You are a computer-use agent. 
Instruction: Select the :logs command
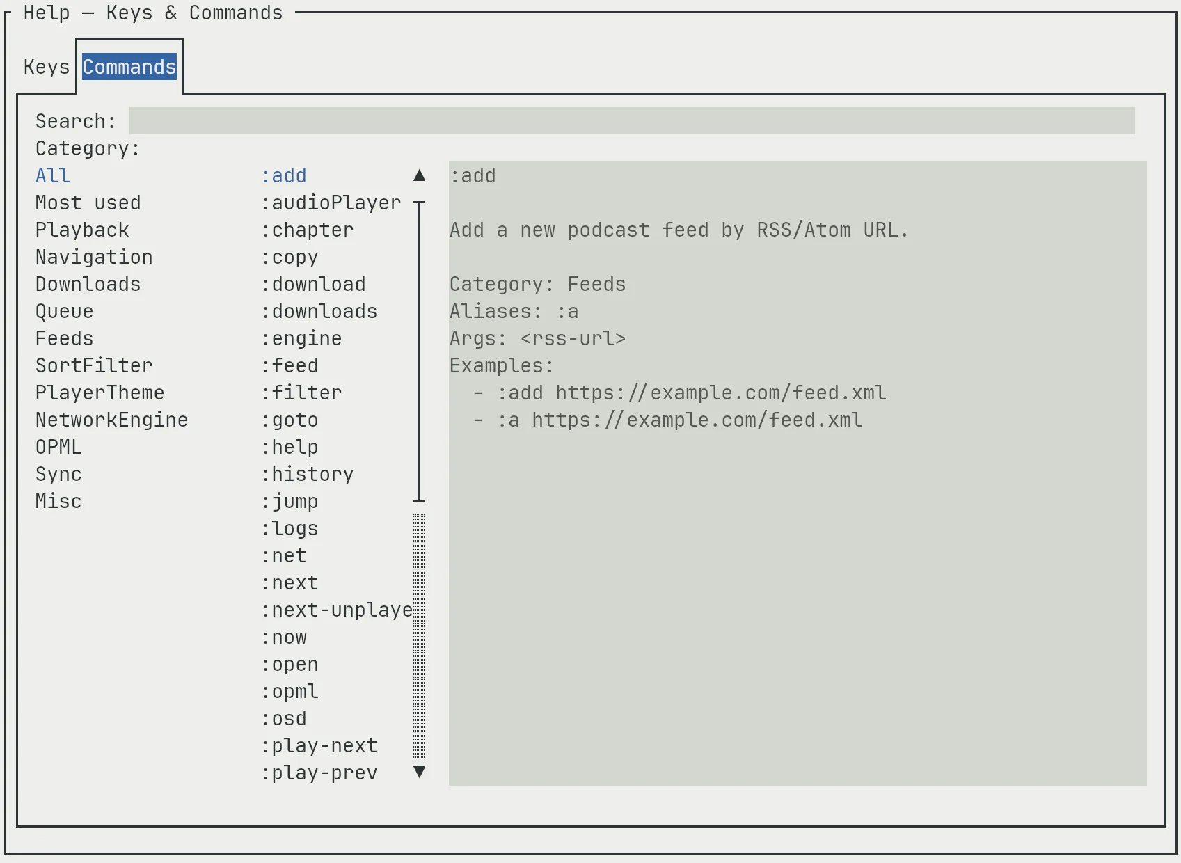coord(290,528)
